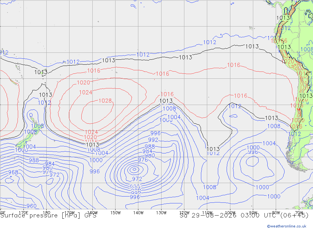Click the 110W longitude label

point(207,213)
